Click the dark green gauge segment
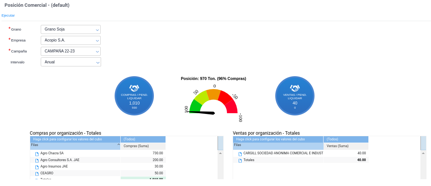The image size is (431, 186). 195,106
